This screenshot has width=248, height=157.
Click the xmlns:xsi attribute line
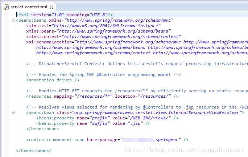click(x=93, y=26)
